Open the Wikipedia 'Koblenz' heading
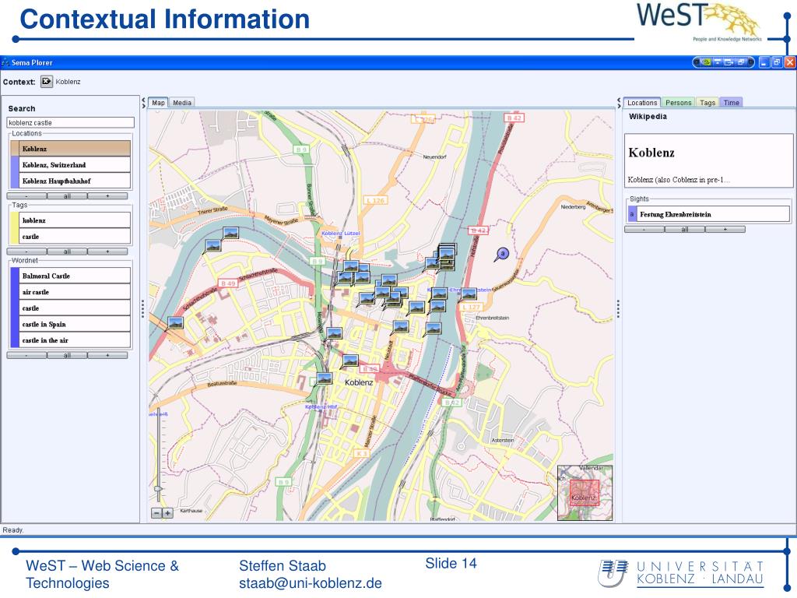The image size is (797, 598). (651, 153)
